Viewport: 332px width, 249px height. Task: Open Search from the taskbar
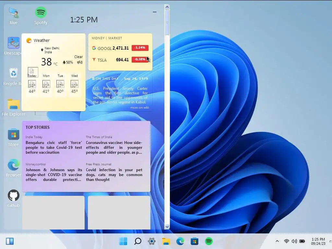137,241
